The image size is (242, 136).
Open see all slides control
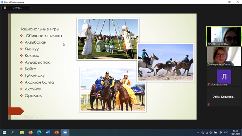click(x=26, y=117)
